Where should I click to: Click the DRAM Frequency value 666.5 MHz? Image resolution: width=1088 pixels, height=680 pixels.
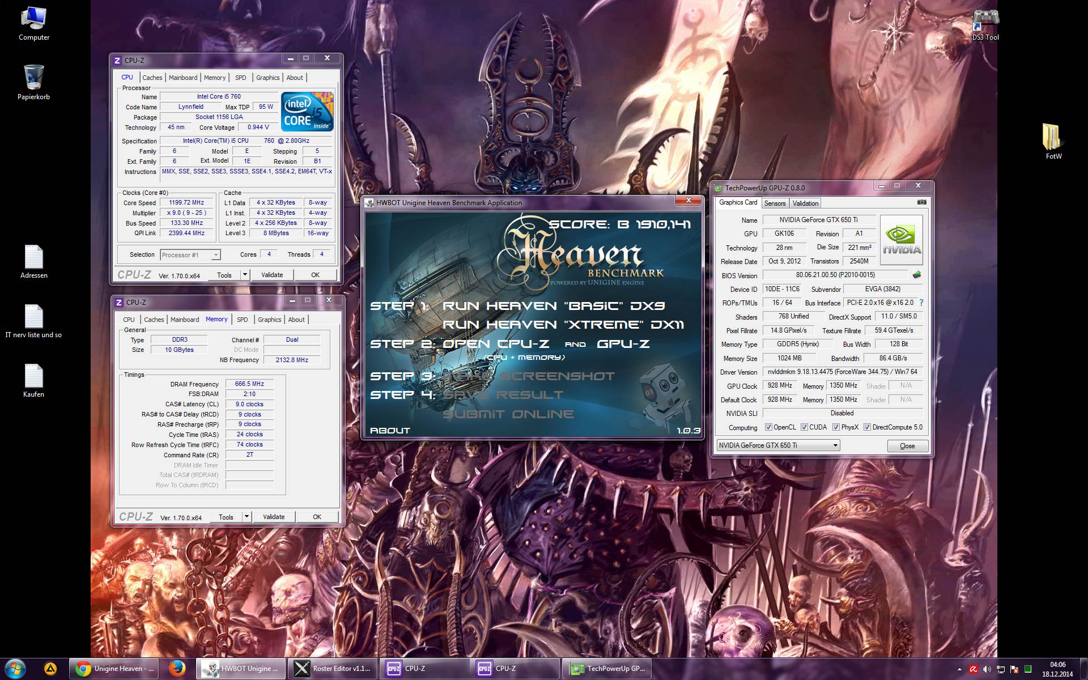coord(249,384)
